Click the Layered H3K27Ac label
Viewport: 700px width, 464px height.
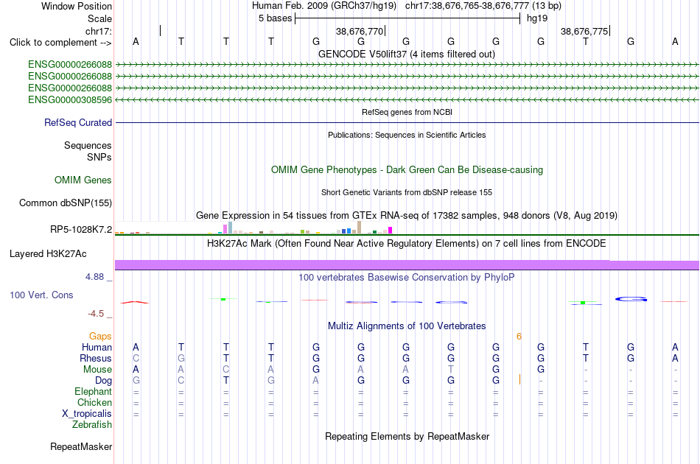(48, 254)
